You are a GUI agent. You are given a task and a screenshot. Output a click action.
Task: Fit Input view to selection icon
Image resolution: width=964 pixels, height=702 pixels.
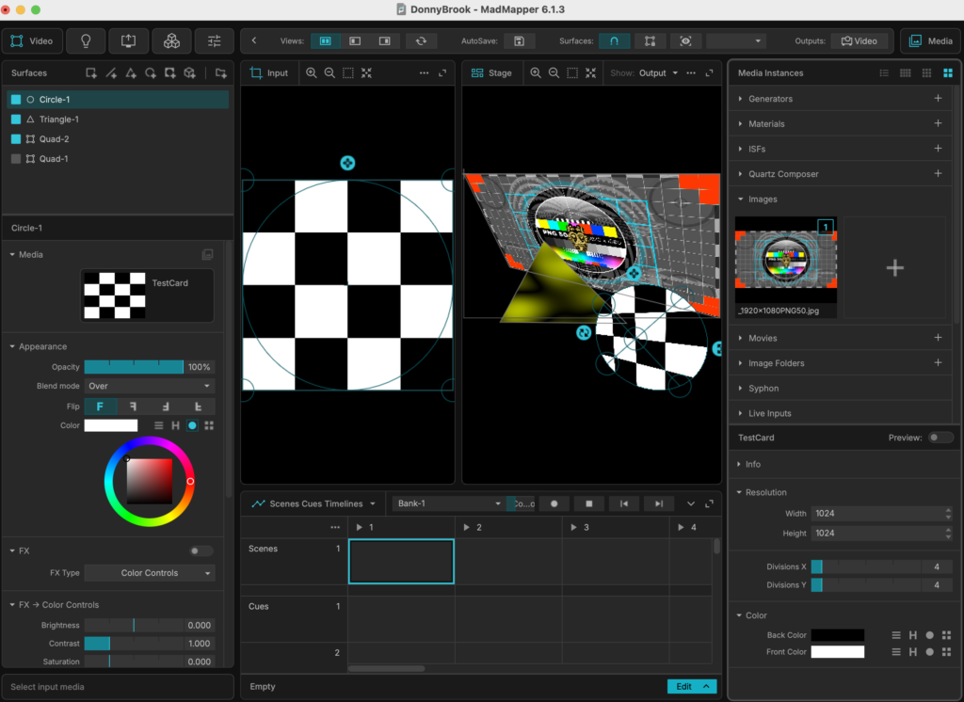point(348,72)
